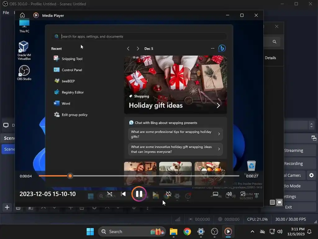Pop out the OBS Controls dock
Image resolution: width=318 pixels, height=239 pixels.
(x=314, y=138)
